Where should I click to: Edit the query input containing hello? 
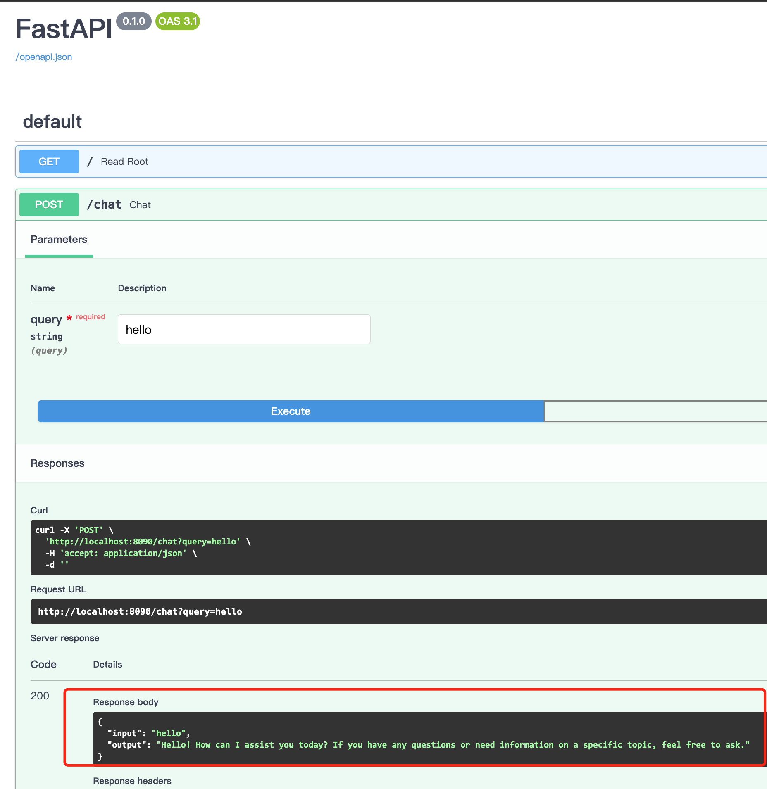point(244,329)
